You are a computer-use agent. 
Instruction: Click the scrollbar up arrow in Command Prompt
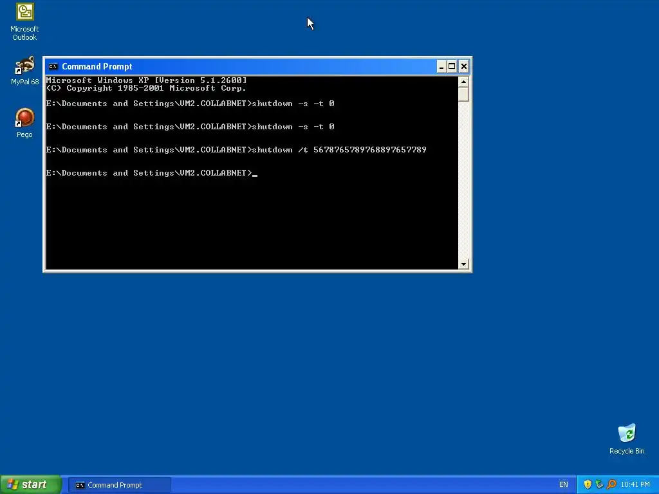click(x=463, y=82)
